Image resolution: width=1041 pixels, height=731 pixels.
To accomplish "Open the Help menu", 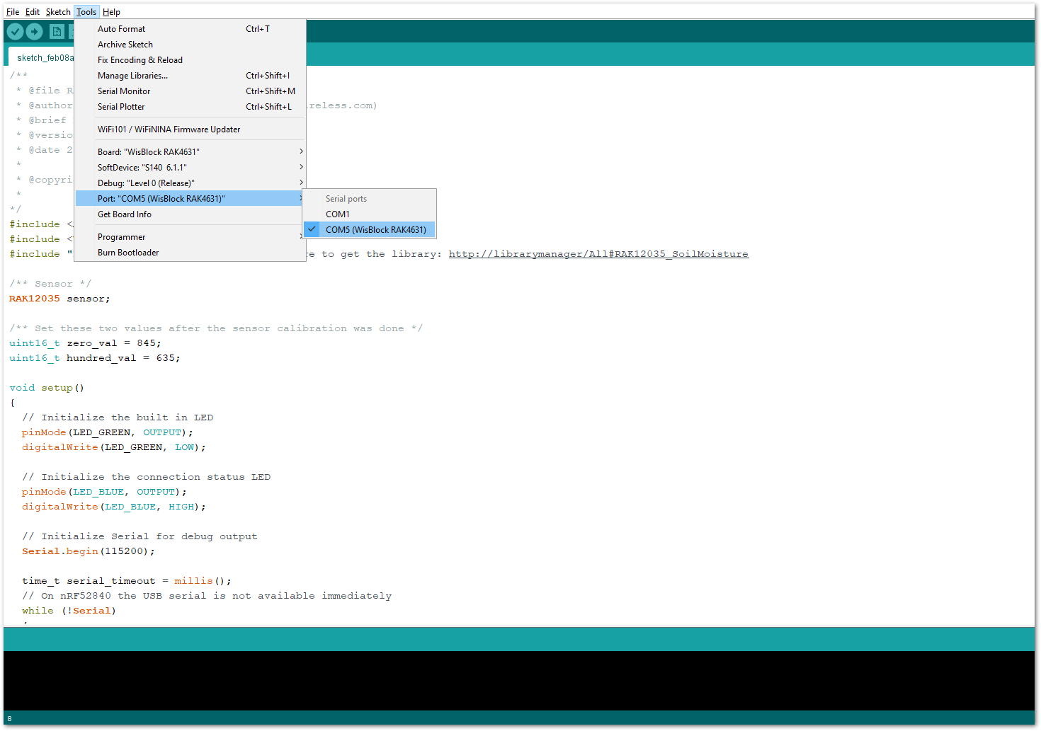I will [111, 12].
